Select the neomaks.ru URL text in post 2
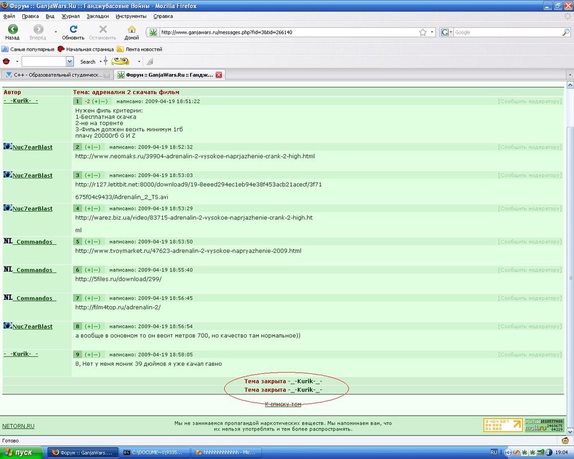 pyautogui.click(x=195, y=156)
